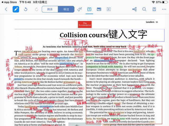Viewport: 169px width, 126px height.
Task: Select the image annotation tool
Action: click(x=99, y=9)
